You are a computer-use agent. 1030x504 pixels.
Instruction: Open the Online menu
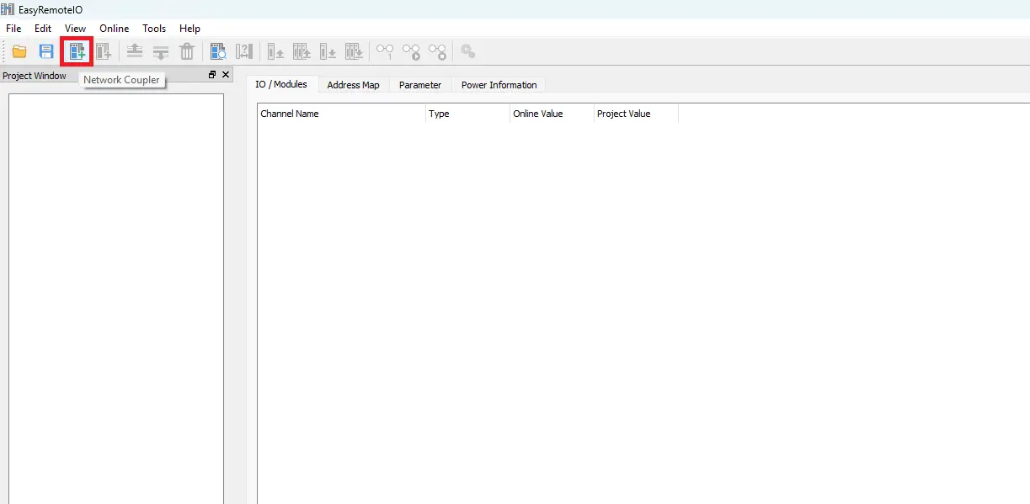coord(114,29)
